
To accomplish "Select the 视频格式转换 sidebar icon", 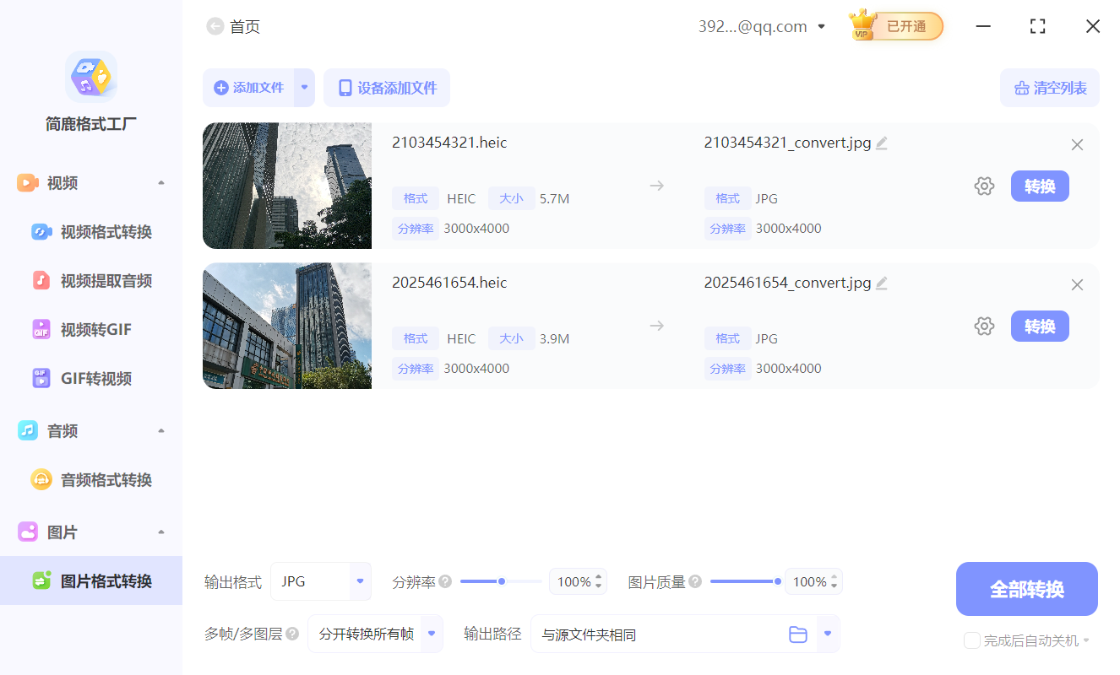I will [41, 231].
